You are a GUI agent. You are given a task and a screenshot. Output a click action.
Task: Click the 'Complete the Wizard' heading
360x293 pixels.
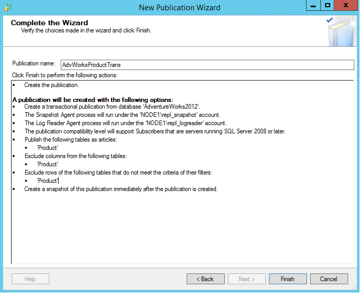[x=49, y=23]
